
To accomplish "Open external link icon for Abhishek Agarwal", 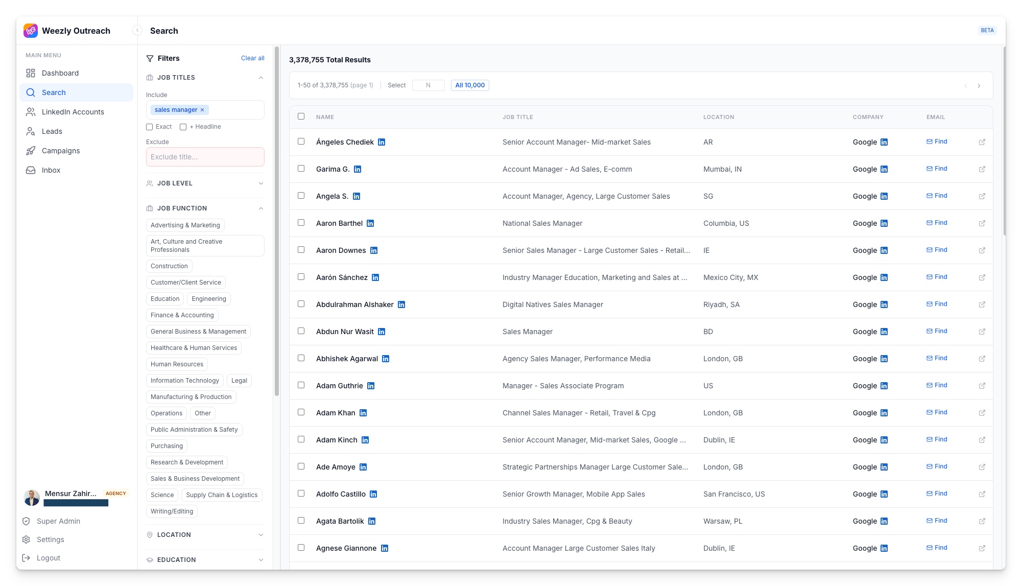I will pyautogui.click(x=982, y=359).
